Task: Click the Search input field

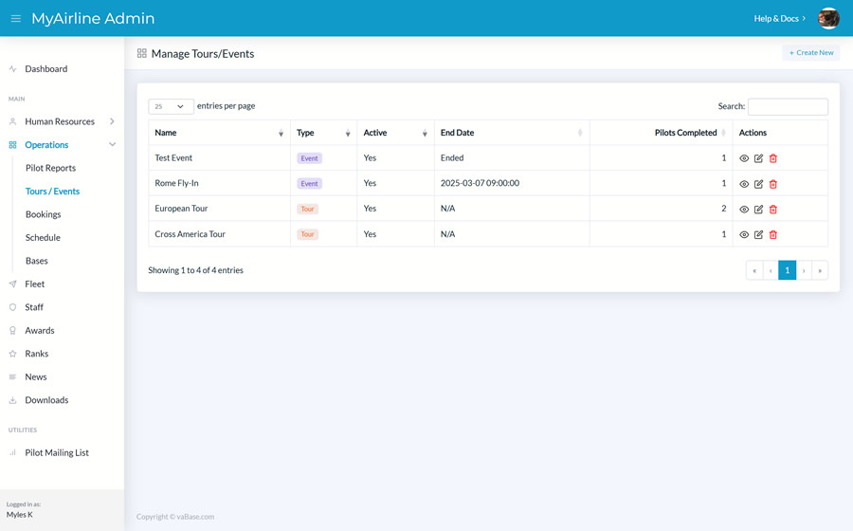Action: 788,106
